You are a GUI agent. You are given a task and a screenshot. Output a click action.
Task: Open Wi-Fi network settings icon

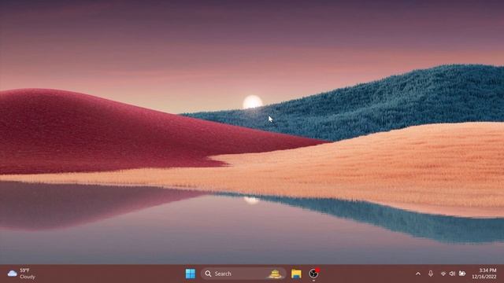(x=443, y=274)
